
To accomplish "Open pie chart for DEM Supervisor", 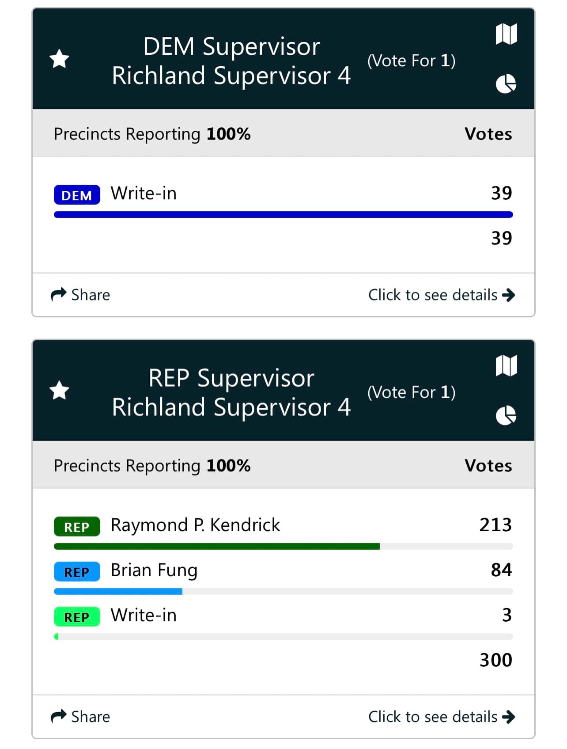I will point(506,84).
